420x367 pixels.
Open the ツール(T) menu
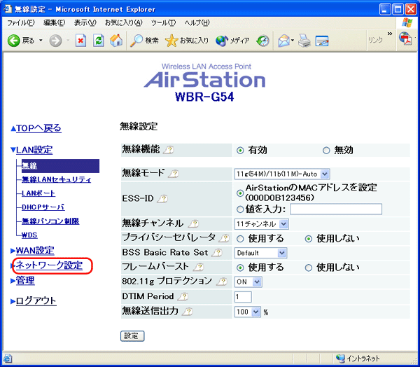(163, 23)
